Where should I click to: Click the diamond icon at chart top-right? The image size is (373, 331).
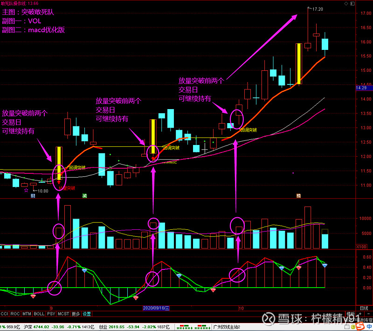point(346,4)
